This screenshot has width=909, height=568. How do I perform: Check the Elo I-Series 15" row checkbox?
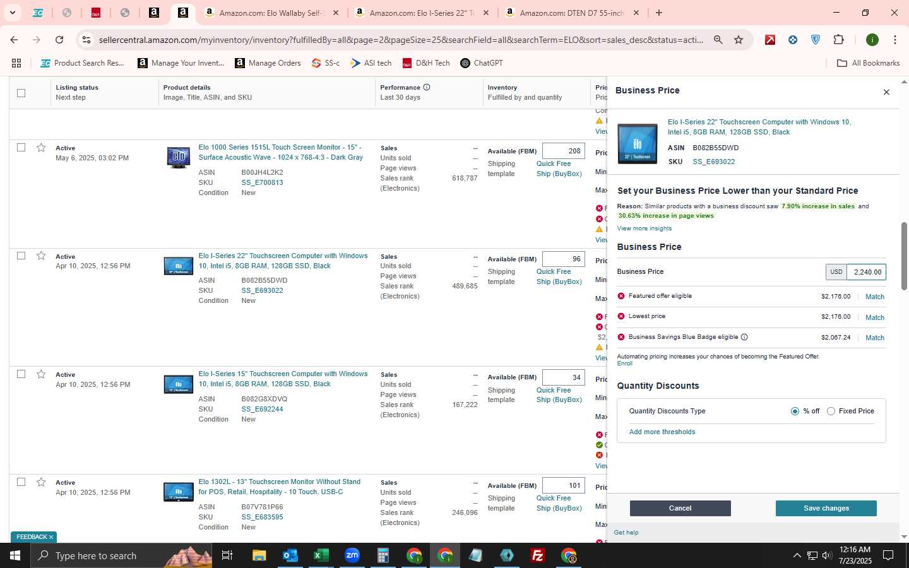click(21, 374)
